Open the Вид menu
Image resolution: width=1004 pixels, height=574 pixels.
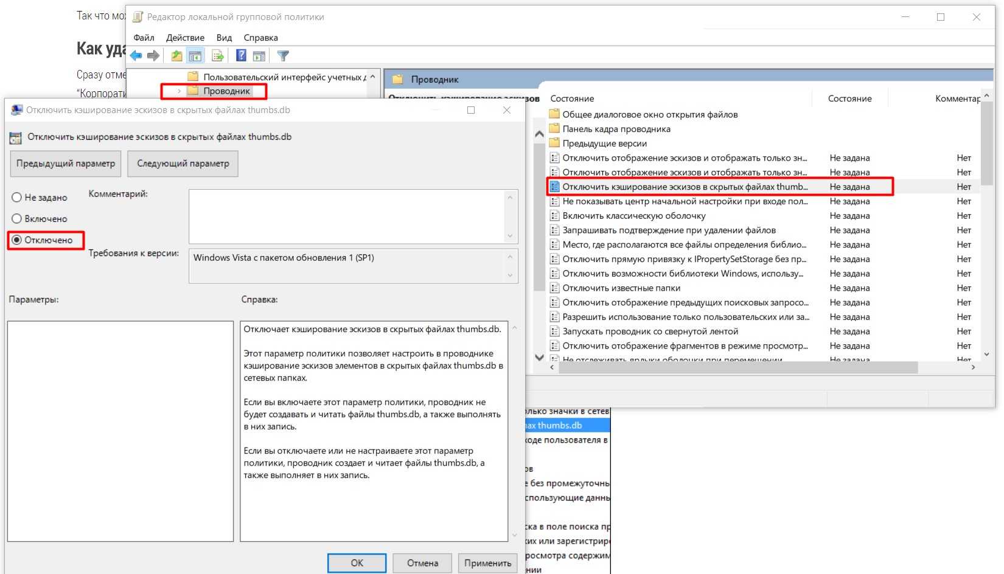pos(224,38)
